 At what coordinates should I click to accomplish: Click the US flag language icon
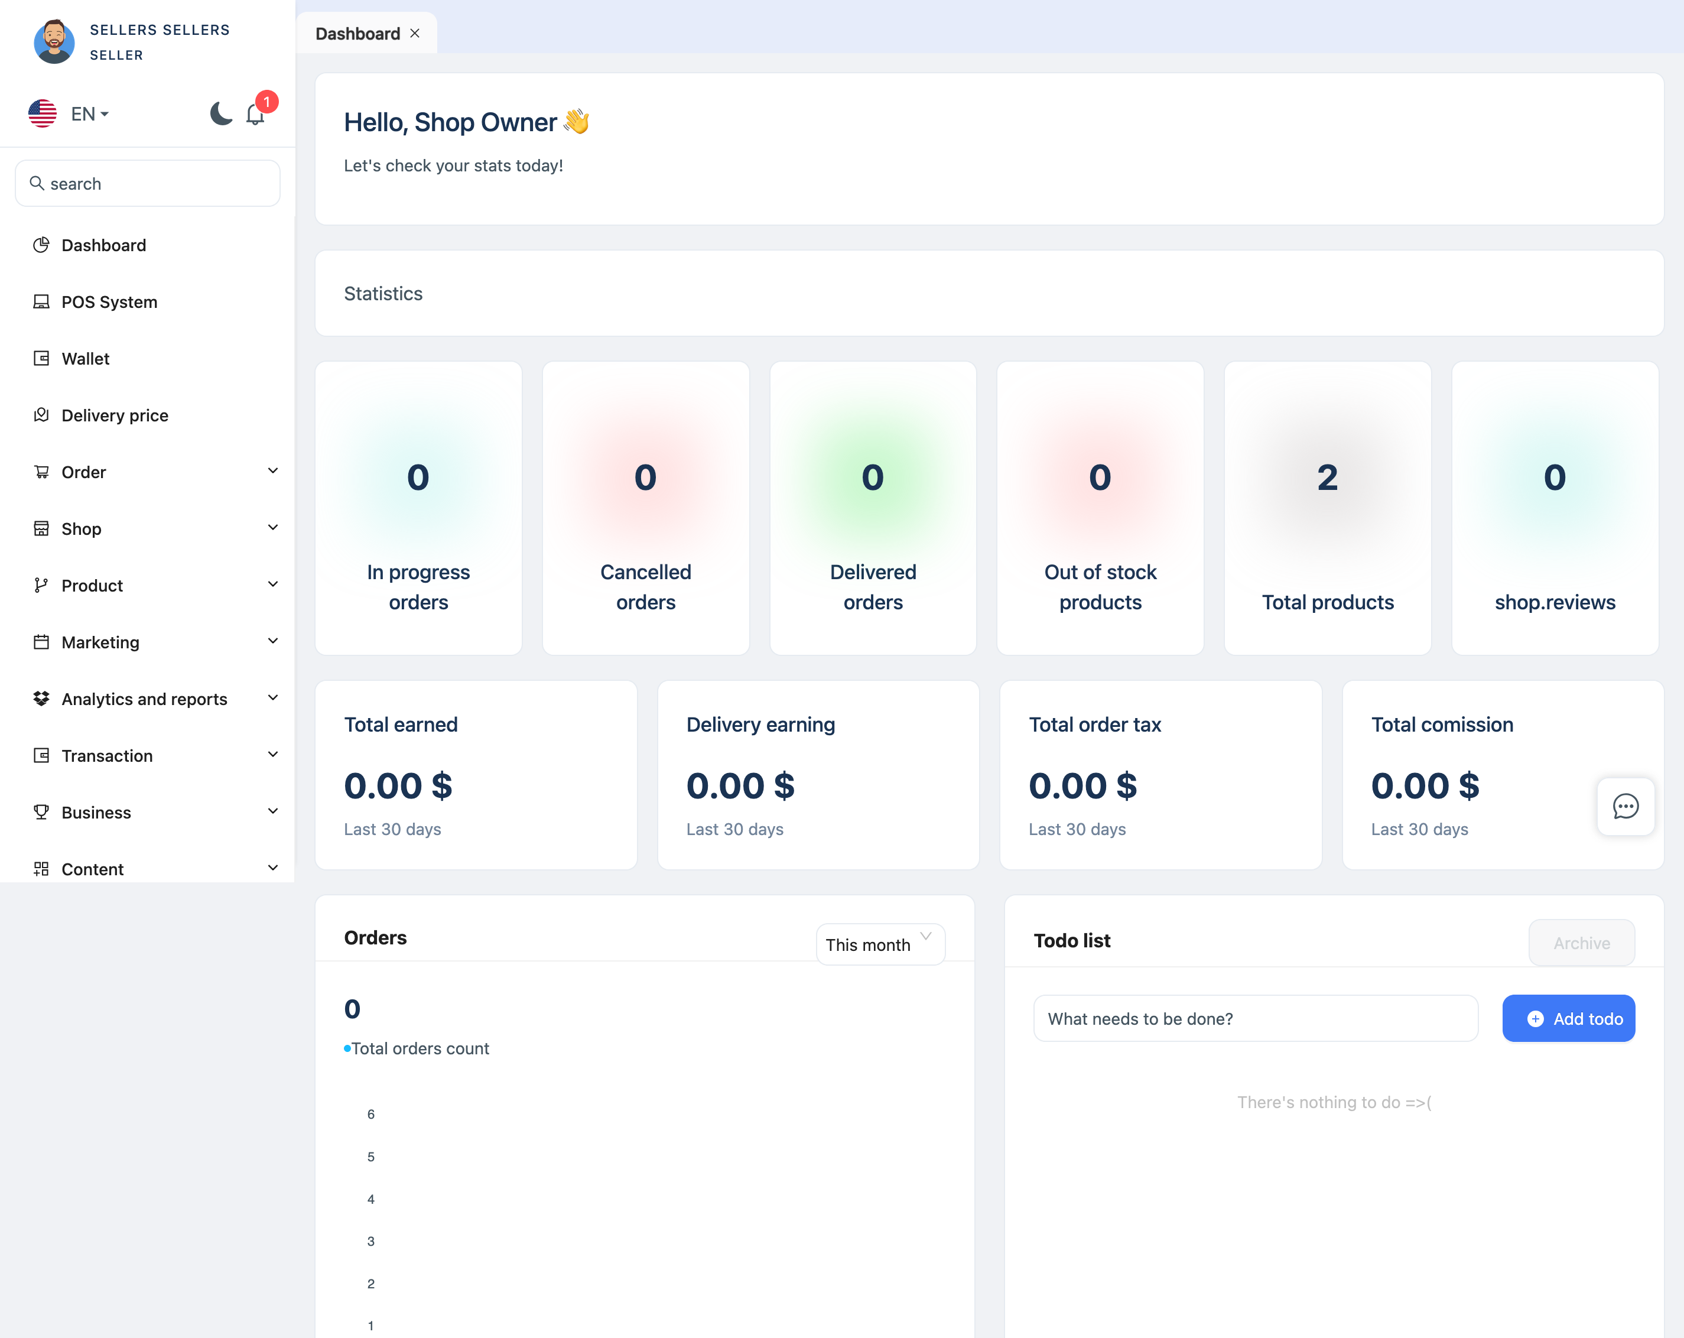pos(42,114)
